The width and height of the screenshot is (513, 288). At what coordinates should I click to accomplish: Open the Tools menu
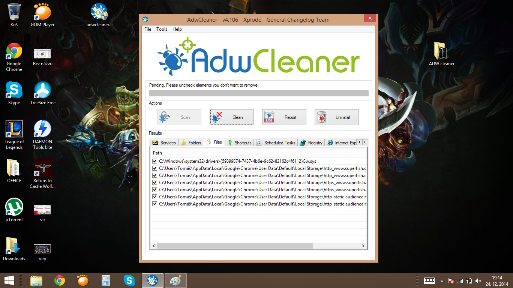162,29
